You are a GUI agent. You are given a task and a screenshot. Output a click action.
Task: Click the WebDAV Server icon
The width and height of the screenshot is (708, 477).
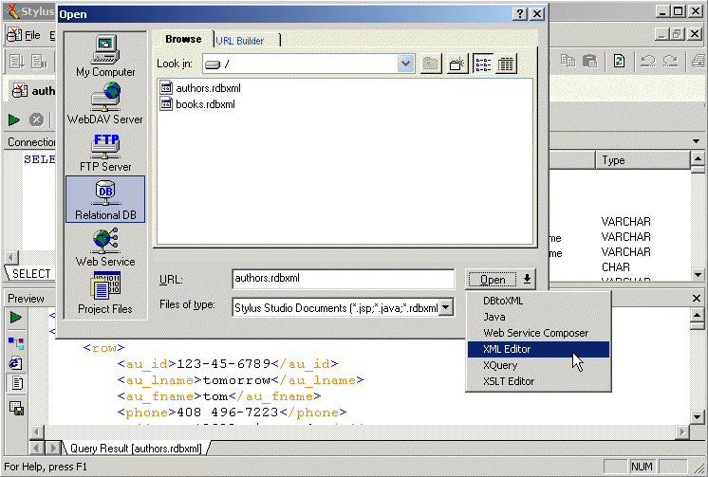pos(105,103)
